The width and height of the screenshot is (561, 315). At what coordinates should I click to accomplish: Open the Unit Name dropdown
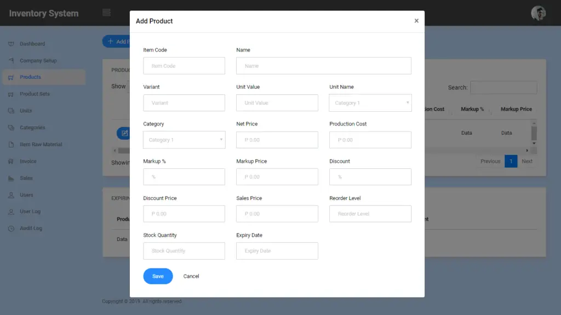[370, 103]
